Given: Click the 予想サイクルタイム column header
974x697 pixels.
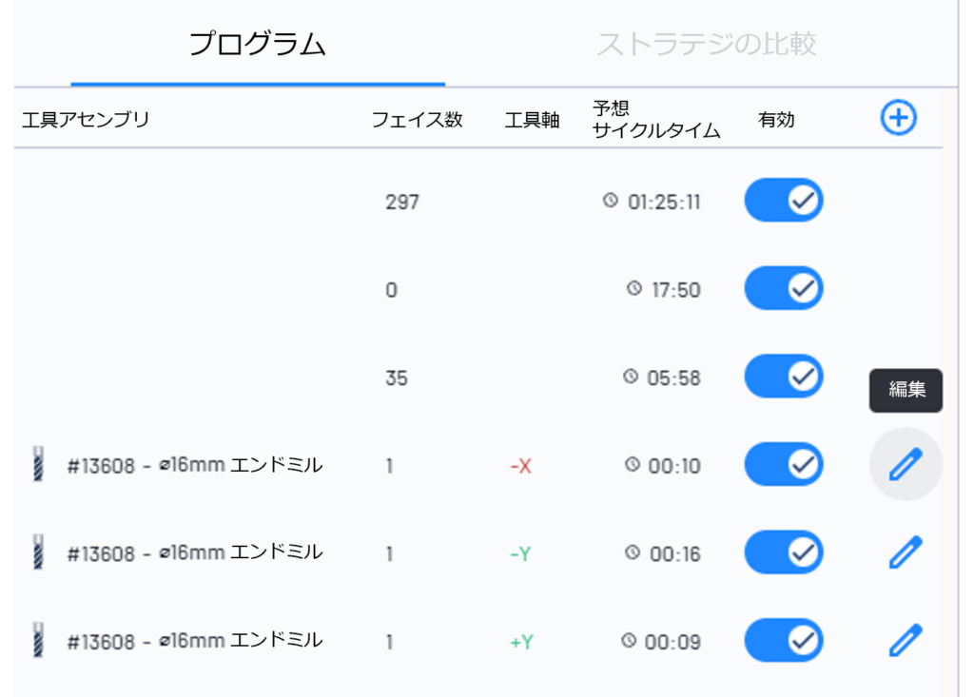Looking at the screenshot, I should point(655,120).
